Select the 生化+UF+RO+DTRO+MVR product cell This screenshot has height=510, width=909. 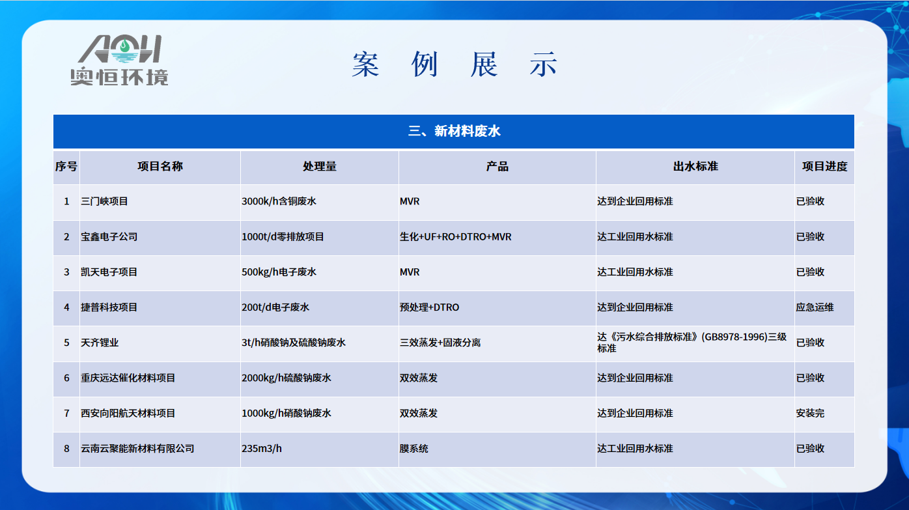click(x=455, y=237)
